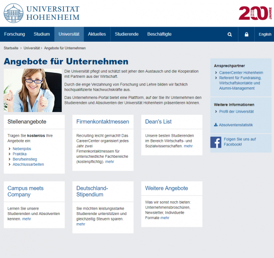The height and width of the screenshot is (258, 274).
Task: Open the search magnifier icon
Action: tap(230, 34)
